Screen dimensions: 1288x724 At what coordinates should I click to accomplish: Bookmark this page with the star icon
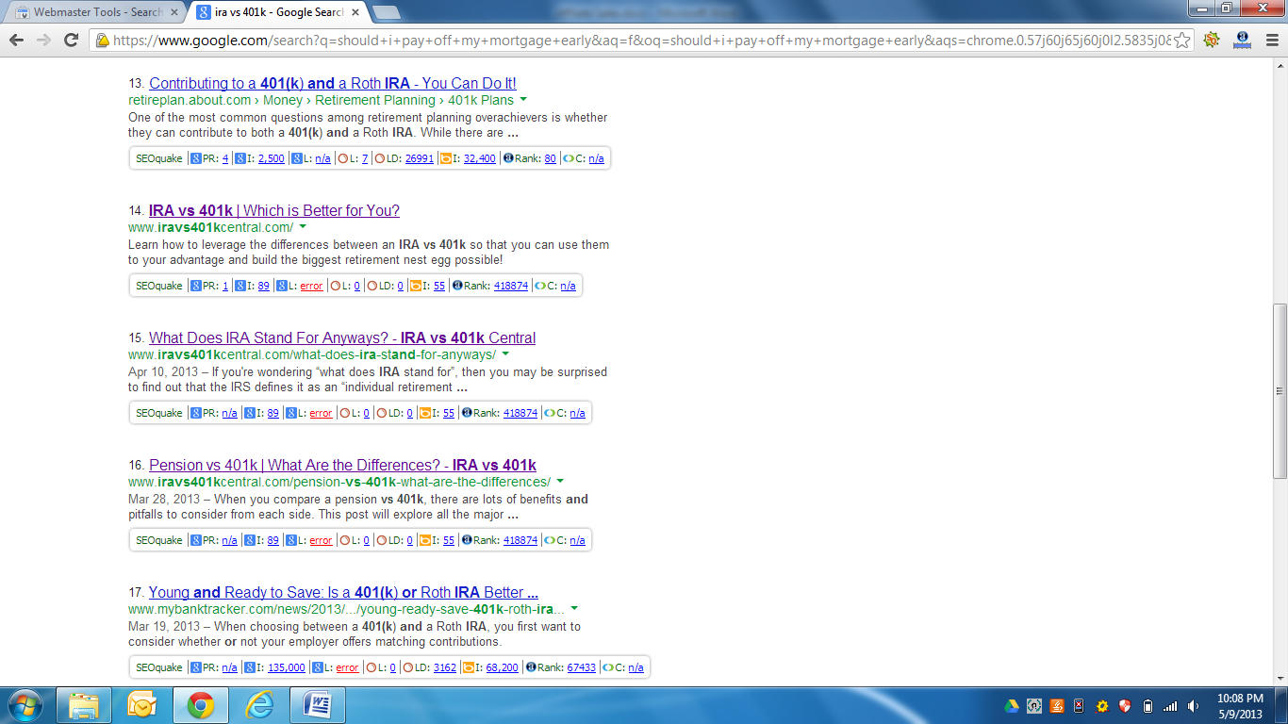(1182, 41)
